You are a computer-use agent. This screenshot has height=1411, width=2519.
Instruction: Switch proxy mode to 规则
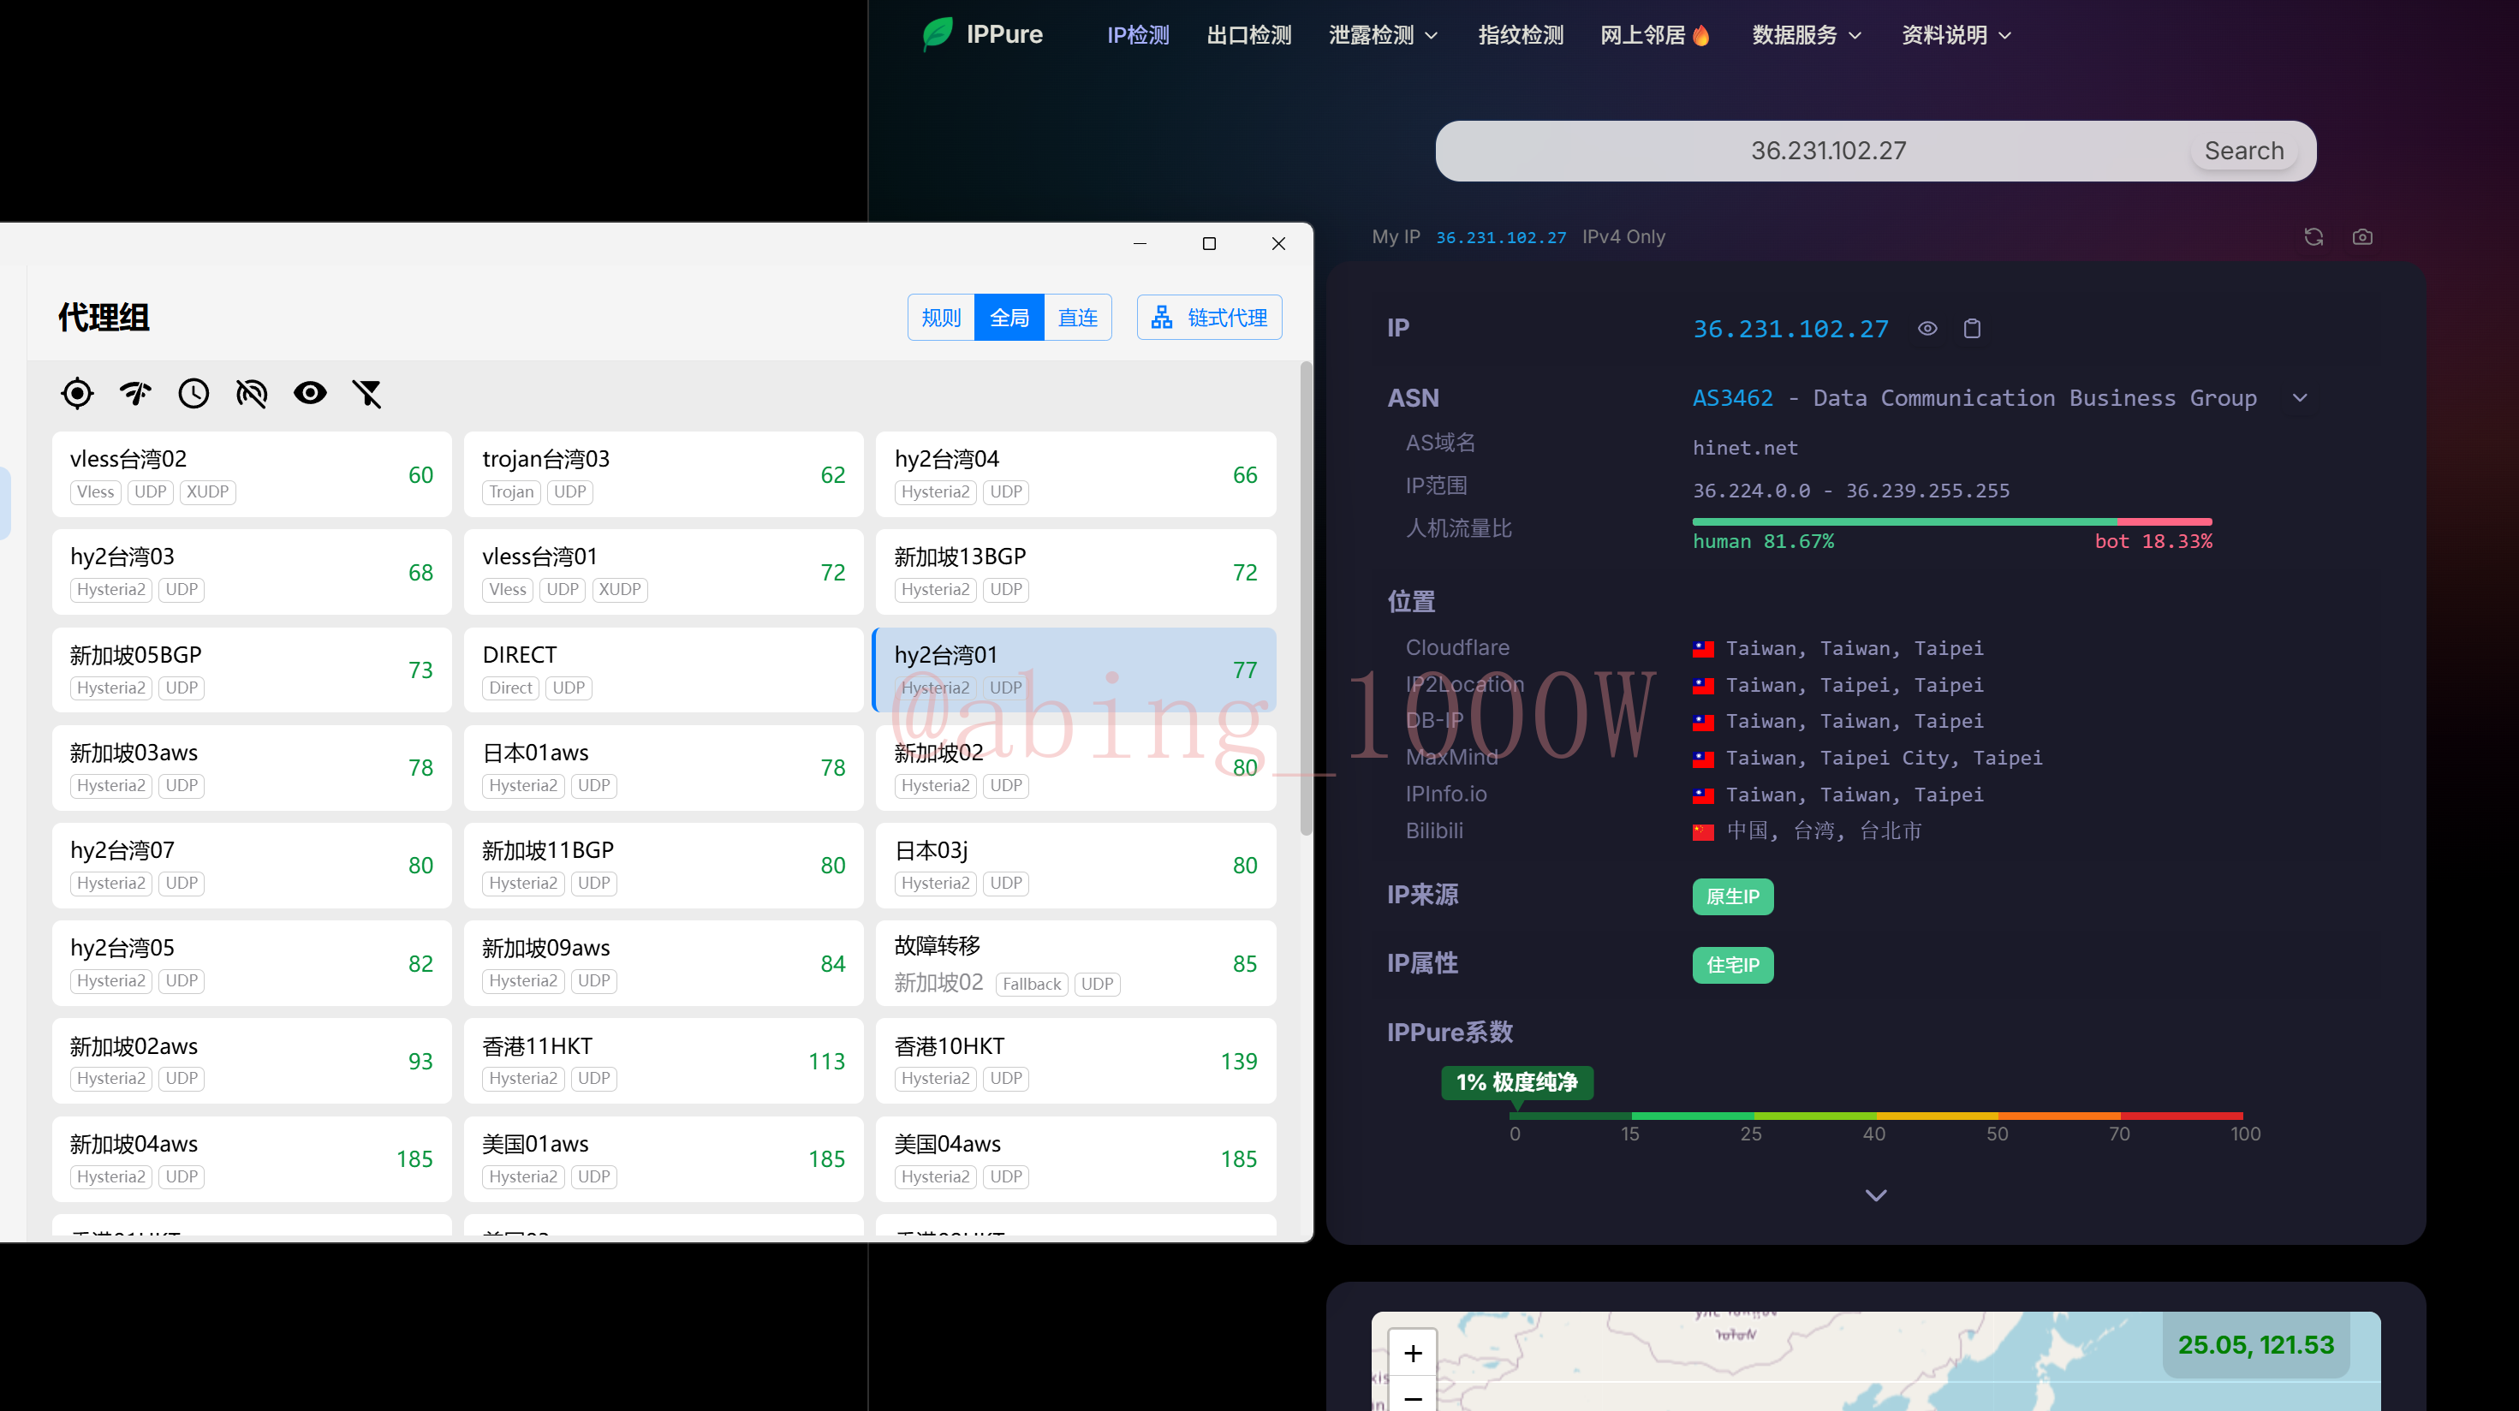(x=941, y=317)
